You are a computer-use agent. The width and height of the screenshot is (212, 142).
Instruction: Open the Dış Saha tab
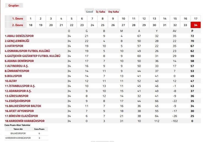(x=113, y=12)
